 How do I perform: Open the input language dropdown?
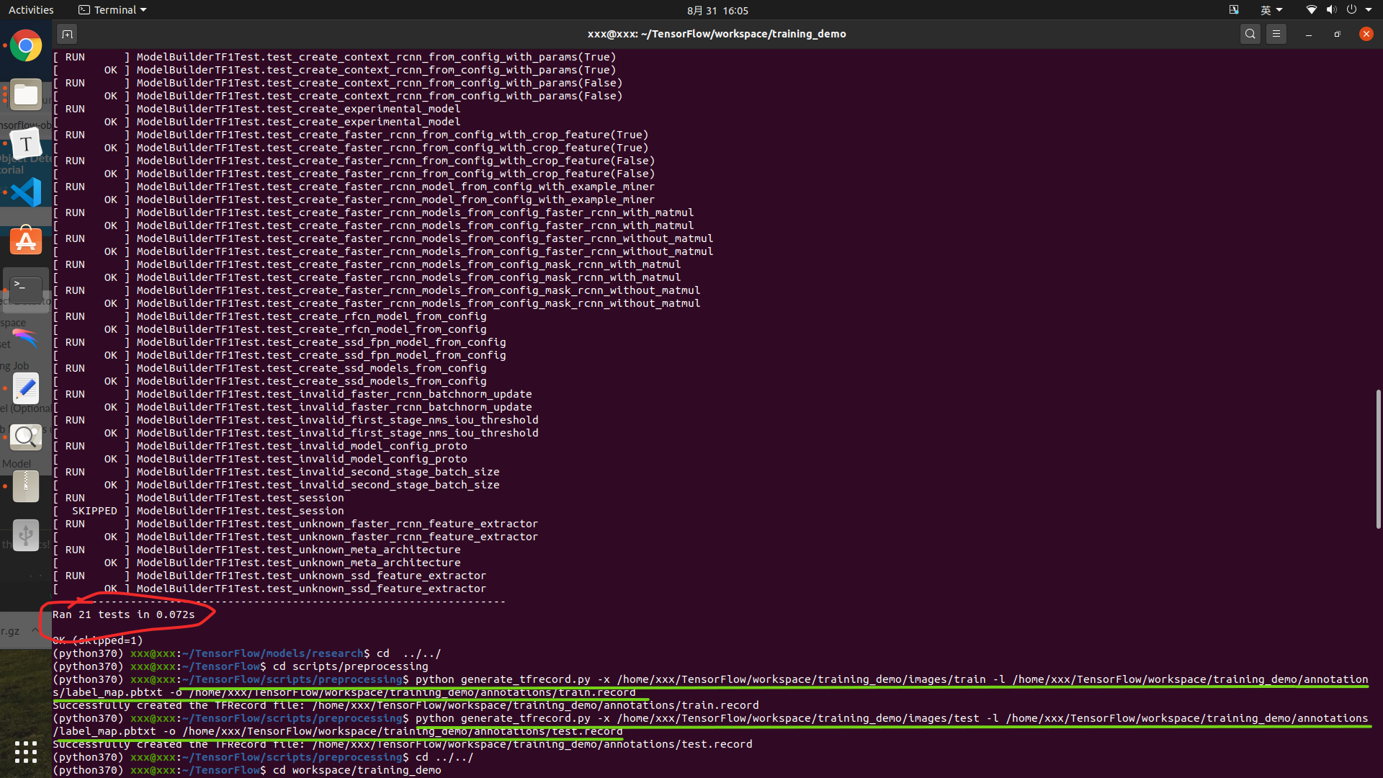pos(1271,10)
